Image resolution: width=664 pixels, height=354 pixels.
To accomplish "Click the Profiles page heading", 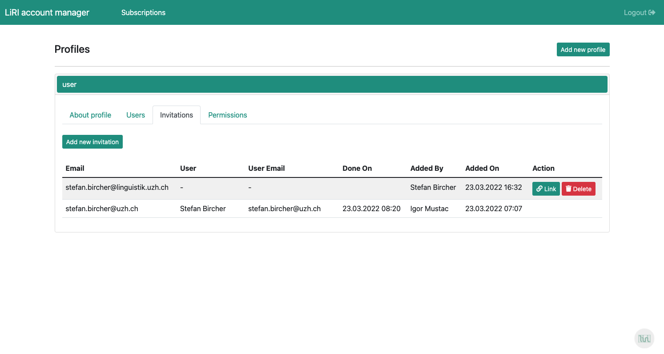I will [x=72, y=49].
